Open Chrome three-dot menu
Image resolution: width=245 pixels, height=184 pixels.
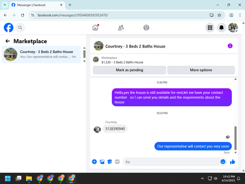point(240,15)
